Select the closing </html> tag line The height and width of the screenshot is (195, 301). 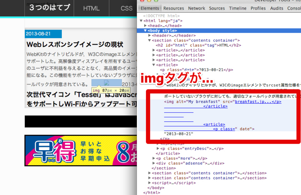click(152, 192)
